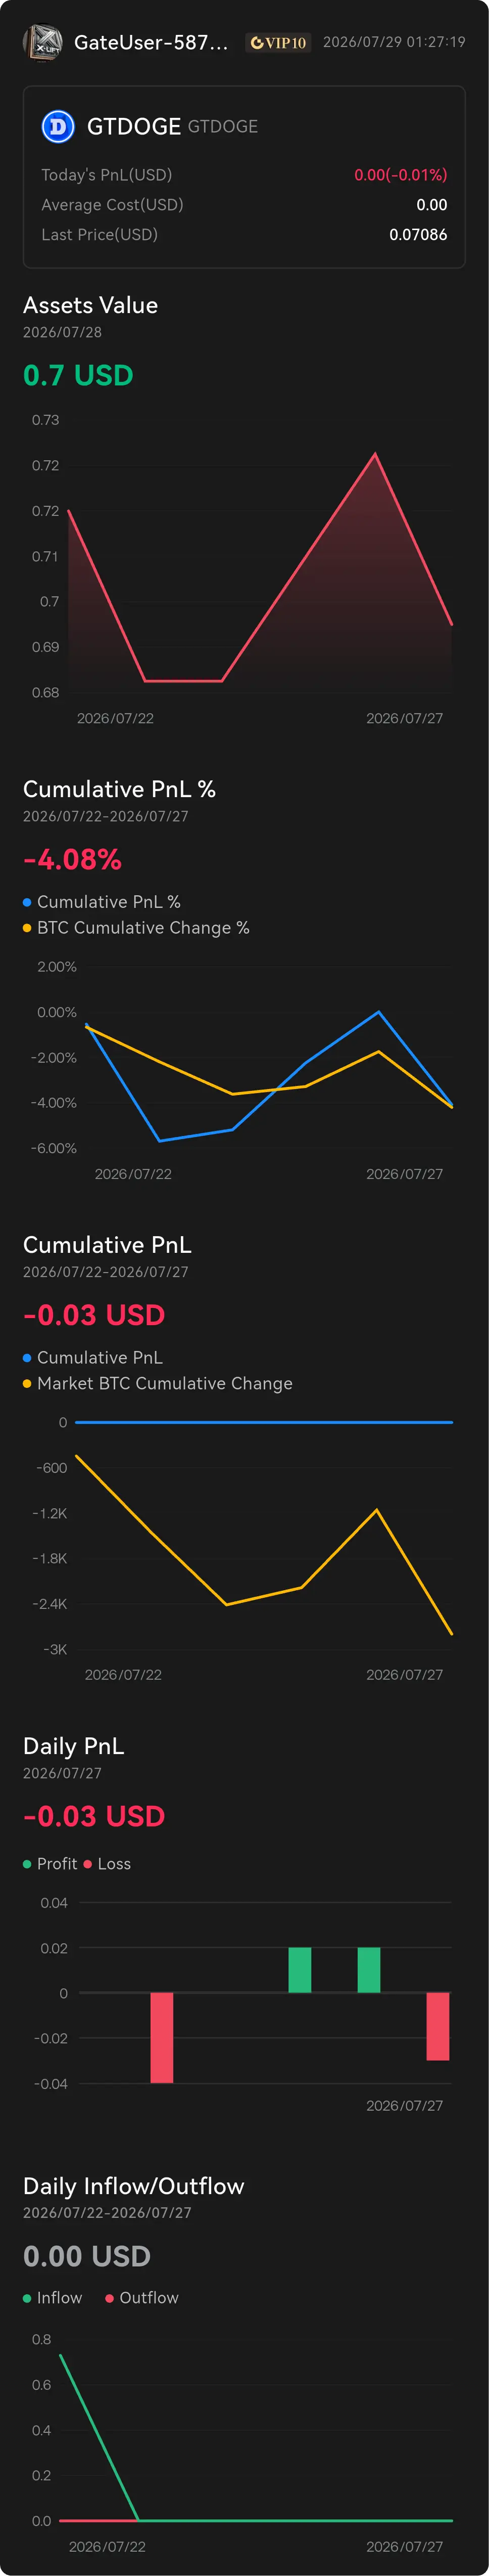The height and width of the screenshot is (2576, 489).
Task: Click the VIP10 badge icon
Action: (278, 42)
